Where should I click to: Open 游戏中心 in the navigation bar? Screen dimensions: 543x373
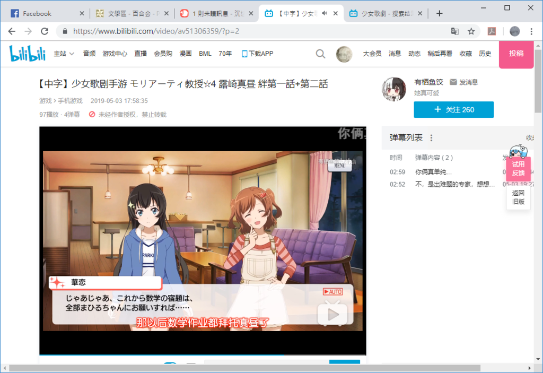[115, 54]
